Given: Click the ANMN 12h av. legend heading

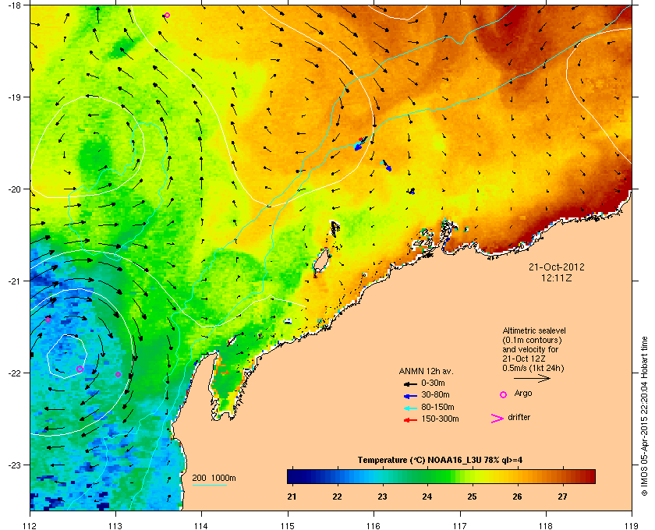Looking at the screenshot, I should tap(426, 371).
